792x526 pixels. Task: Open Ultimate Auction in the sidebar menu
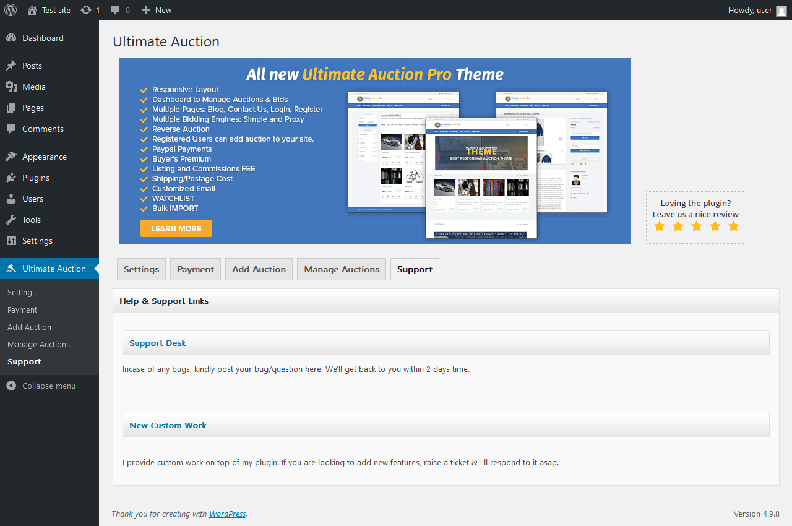coord(49,269)
